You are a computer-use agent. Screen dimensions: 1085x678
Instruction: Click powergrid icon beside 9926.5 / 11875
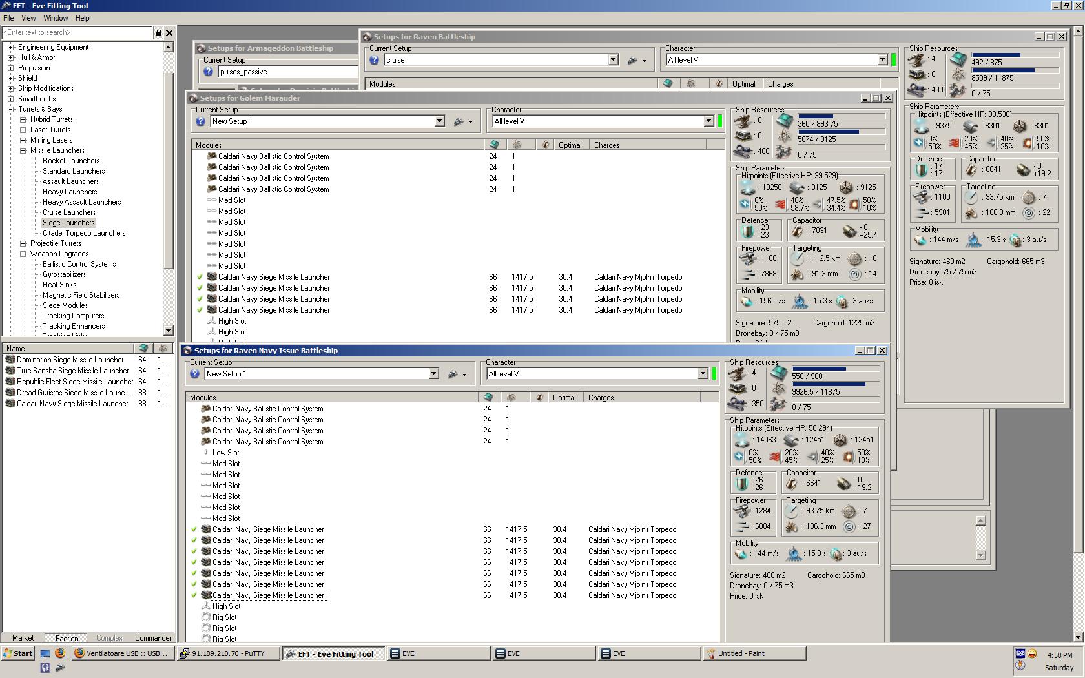click(x=779, y=389)
